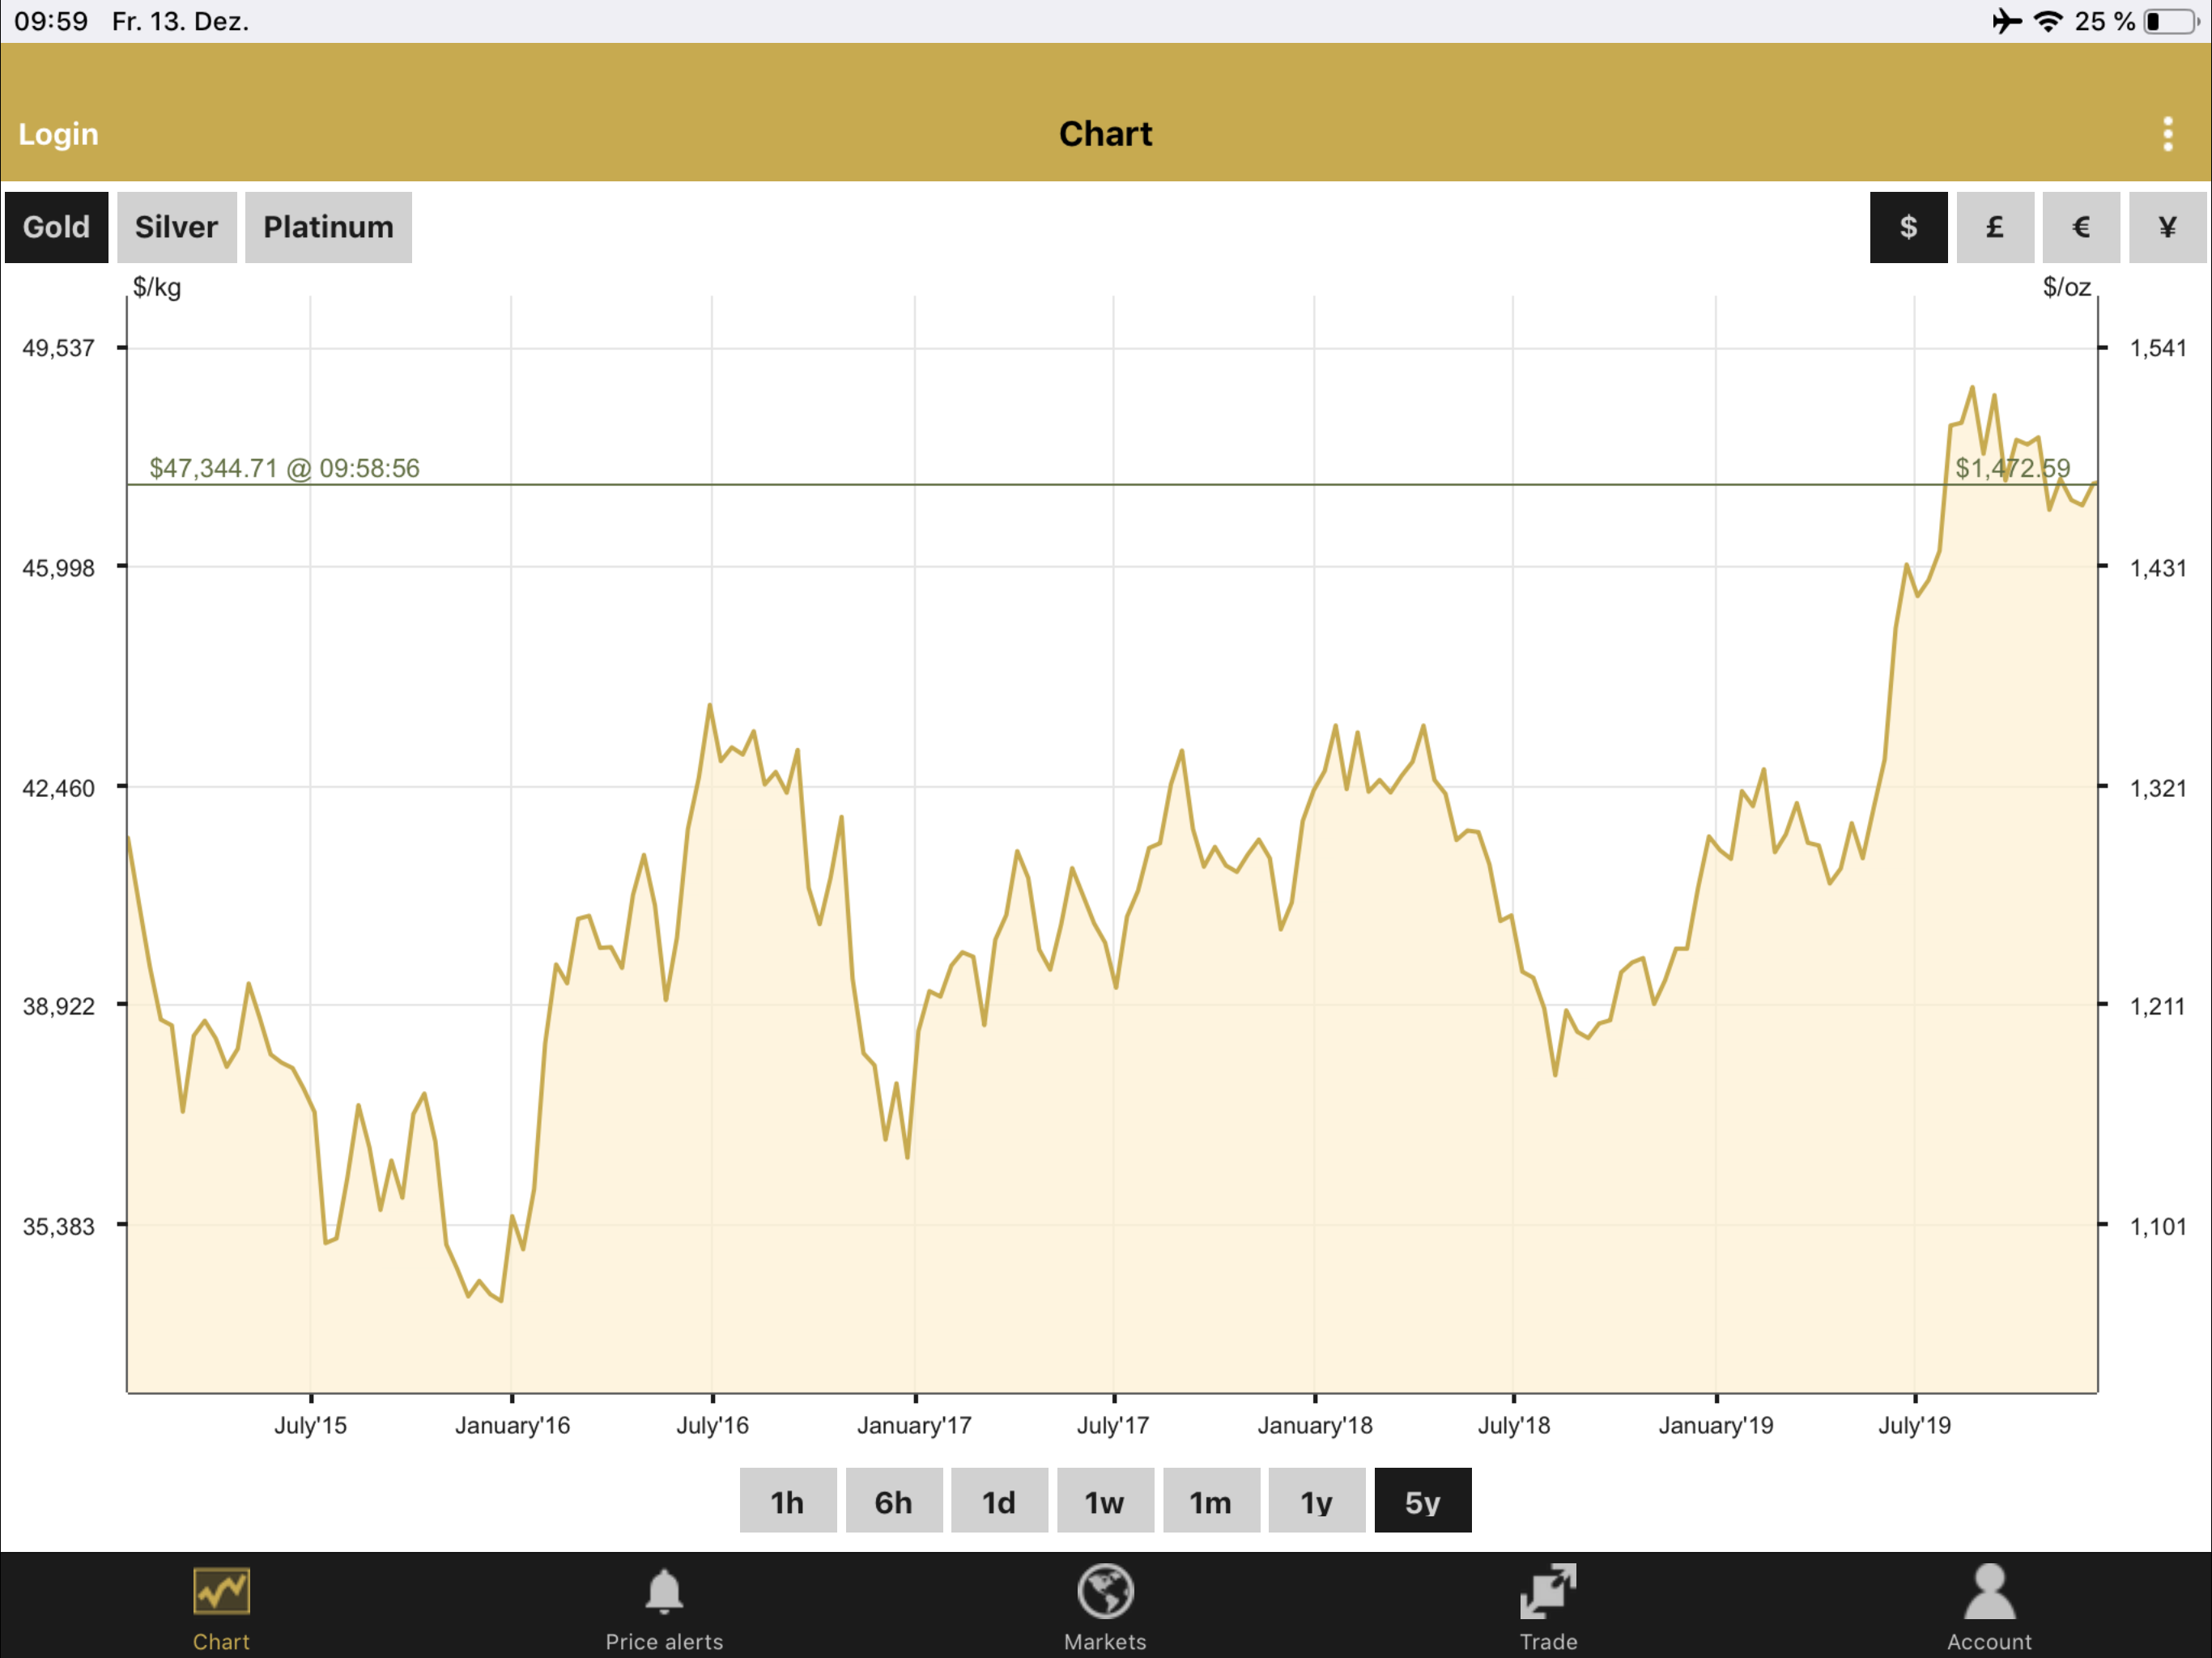Open the Price alerts bell icon
This screenshot has height=1658, width=2212.
(664, 1592)
